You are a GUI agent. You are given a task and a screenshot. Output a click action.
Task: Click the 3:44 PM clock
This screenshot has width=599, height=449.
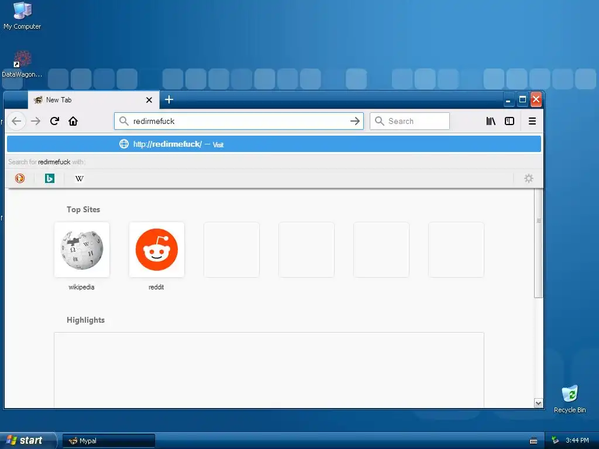pos(577,441)
